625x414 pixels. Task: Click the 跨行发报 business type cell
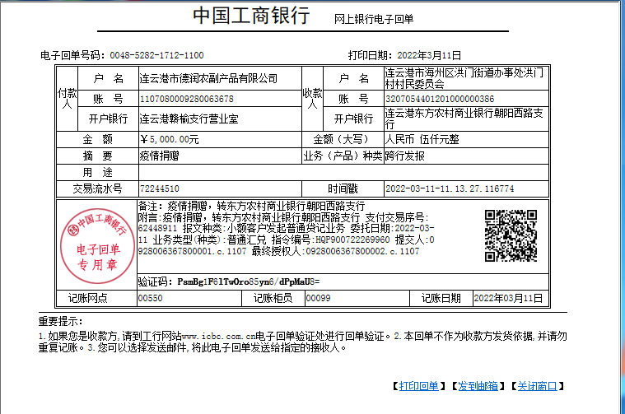[x=405, y=156]
